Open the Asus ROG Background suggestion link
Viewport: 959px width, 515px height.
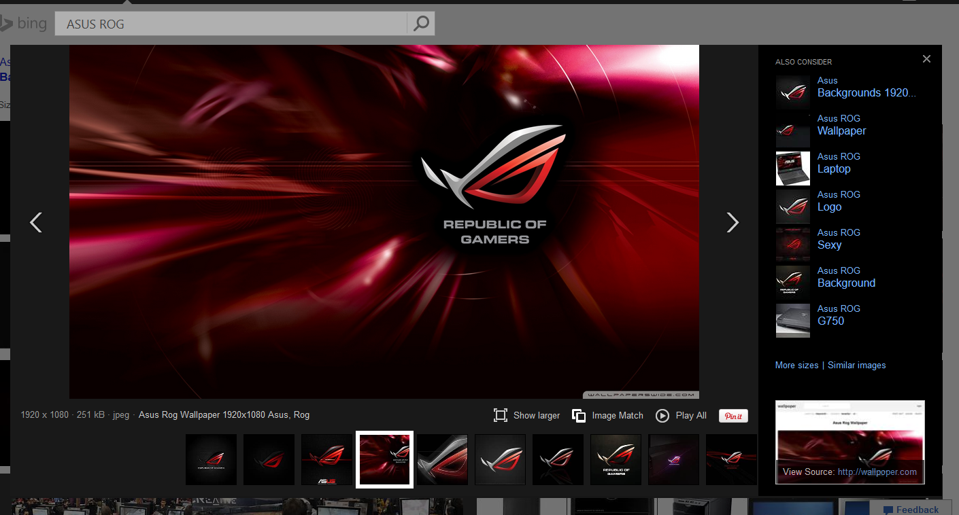pyautogui.click(x=846, y=277)
